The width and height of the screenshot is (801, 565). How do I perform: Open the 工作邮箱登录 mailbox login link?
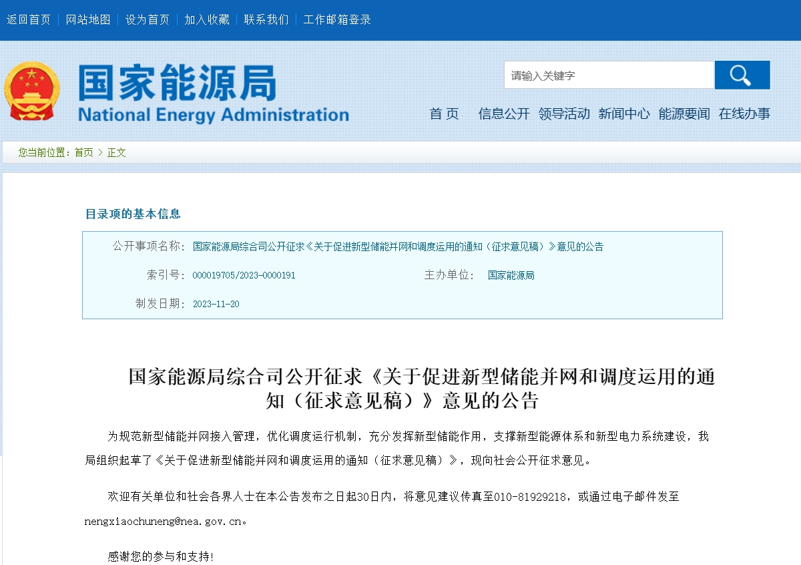337,19
